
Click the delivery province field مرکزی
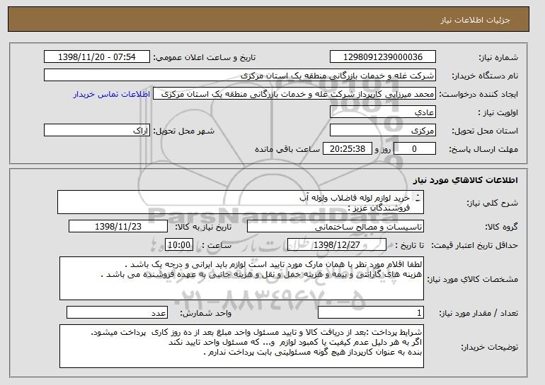(383, 131)
